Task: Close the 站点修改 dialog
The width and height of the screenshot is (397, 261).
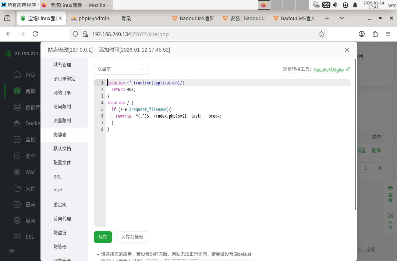Action: (x=347, y=50)
